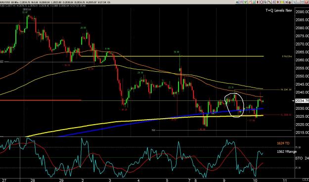309x182 pixels.
Task: Click date label 3 on time axis
Action: [110, 180]
